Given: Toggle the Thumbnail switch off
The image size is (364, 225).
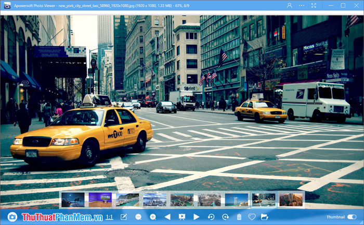Looking at the screenshot, I should (352, 217).
